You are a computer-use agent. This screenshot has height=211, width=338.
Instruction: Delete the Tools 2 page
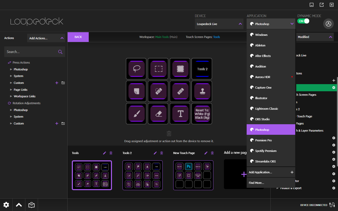[162, 153]
